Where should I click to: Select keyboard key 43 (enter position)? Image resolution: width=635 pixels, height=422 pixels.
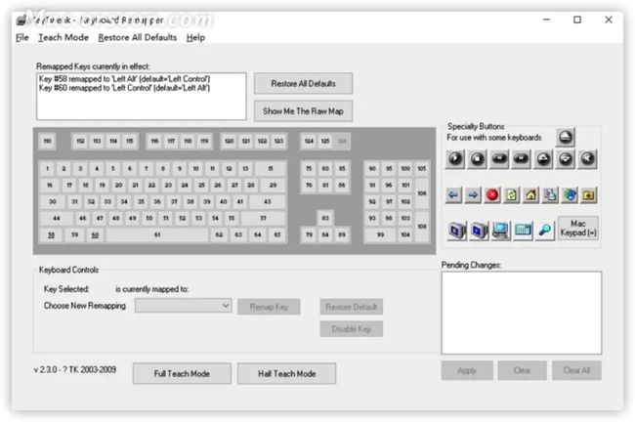pyautogui.click(x=268, y=201)
